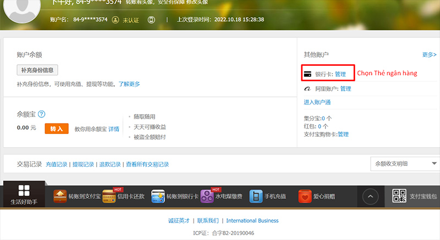
Task: Click the Ali account logo icon
Action: (x=307, y=89)
